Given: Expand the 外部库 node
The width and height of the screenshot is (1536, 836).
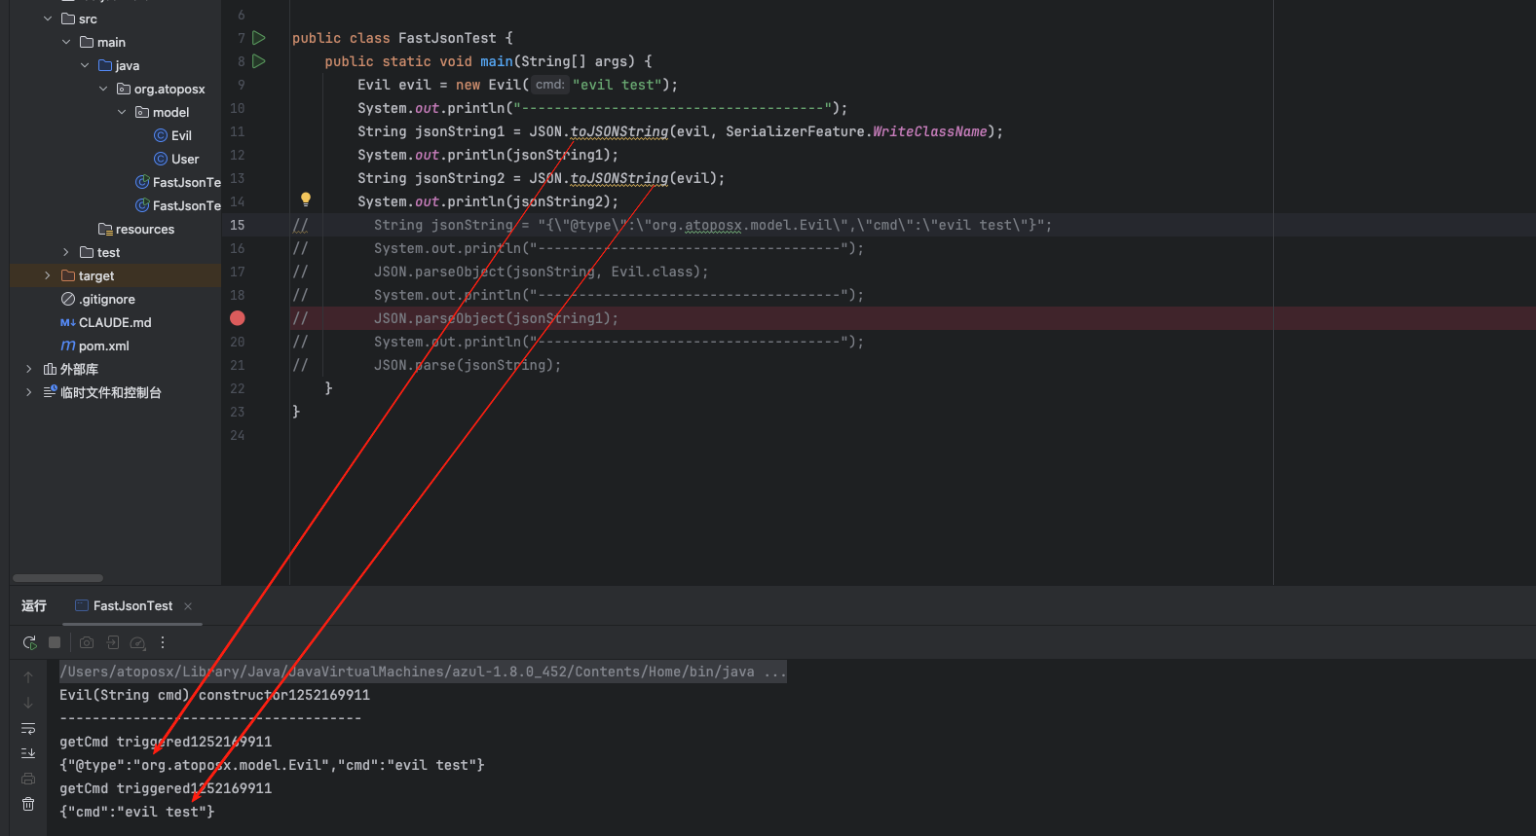Looking at the screenshot, I should [28, 370].
